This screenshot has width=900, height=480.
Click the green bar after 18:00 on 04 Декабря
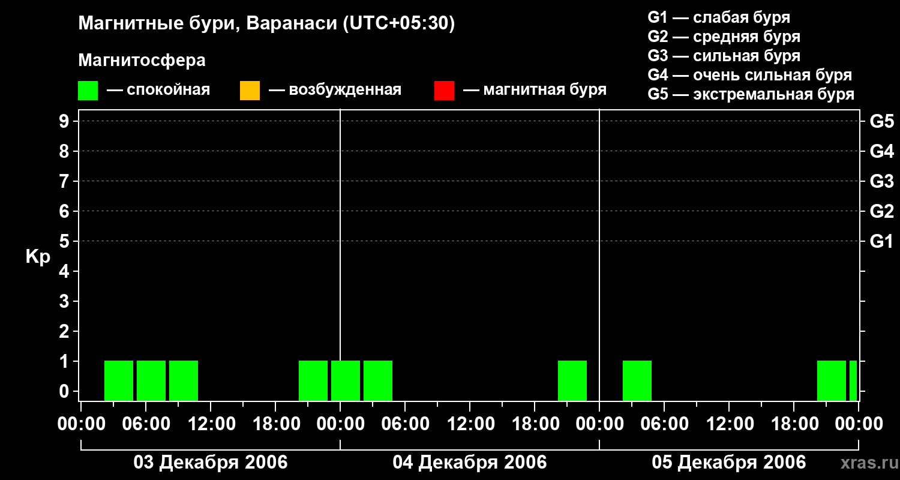pyautogui.click(x=572, y=380)
